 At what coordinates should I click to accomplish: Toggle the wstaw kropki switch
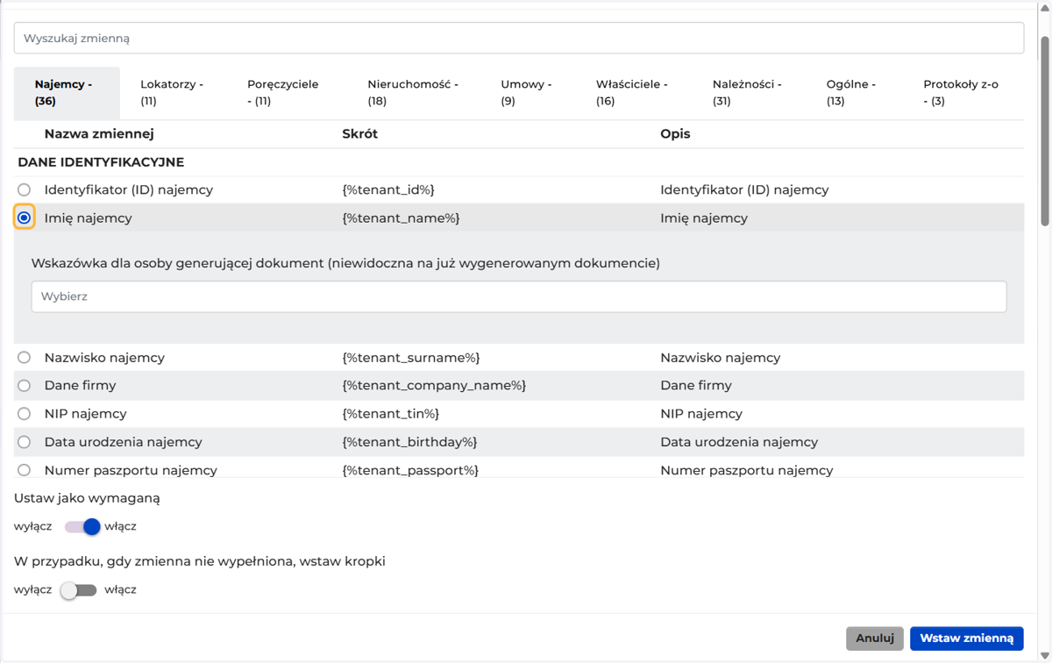click(x=78, y=589)
